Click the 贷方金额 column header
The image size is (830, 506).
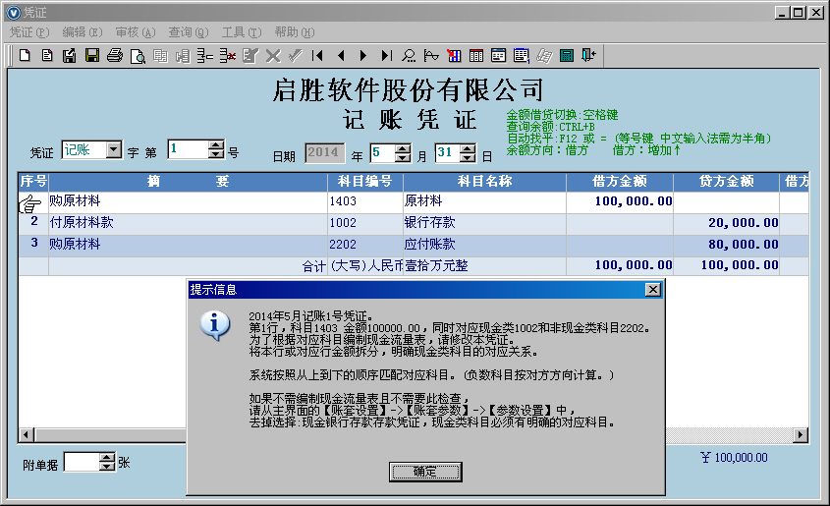click(726, 182)
